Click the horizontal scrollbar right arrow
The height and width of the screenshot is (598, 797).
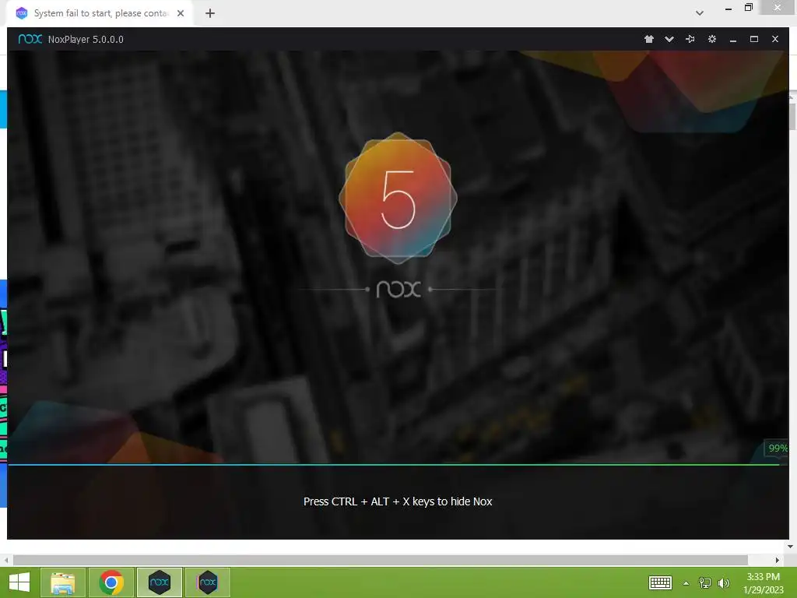tap(778, 560)
